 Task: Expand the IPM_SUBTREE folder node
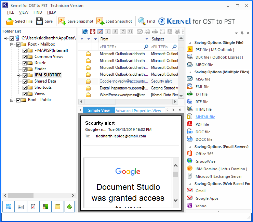pyautogui.click(x=18, y=75)
